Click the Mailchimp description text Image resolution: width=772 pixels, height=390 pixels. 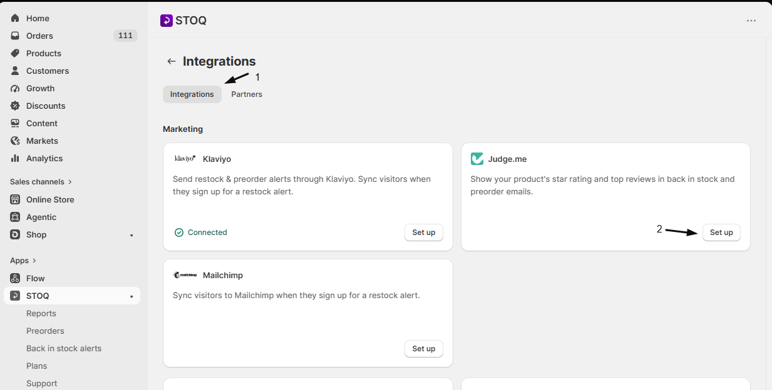tap(296, 295)
